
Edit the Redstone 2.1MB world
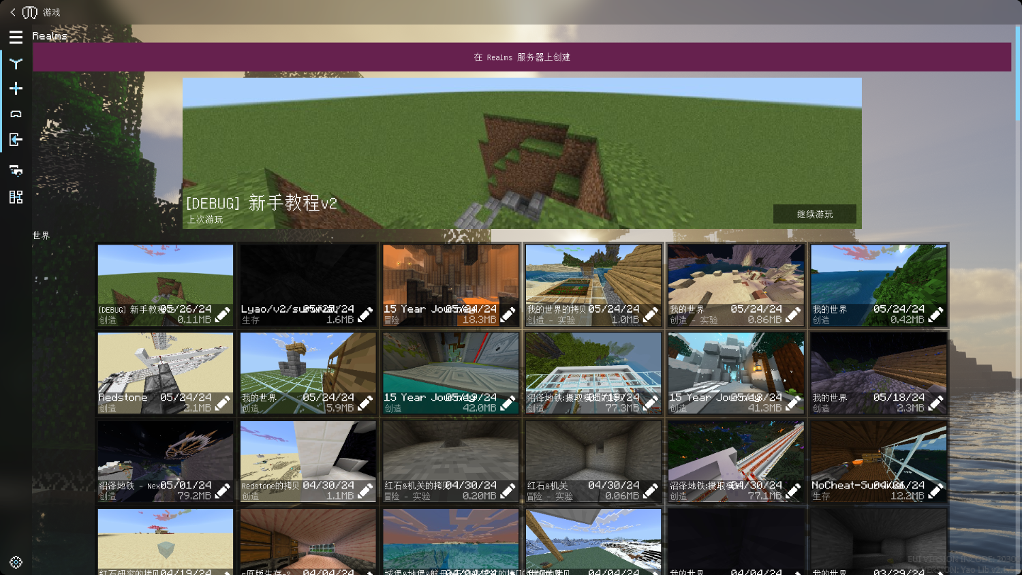tap(223, 403)
